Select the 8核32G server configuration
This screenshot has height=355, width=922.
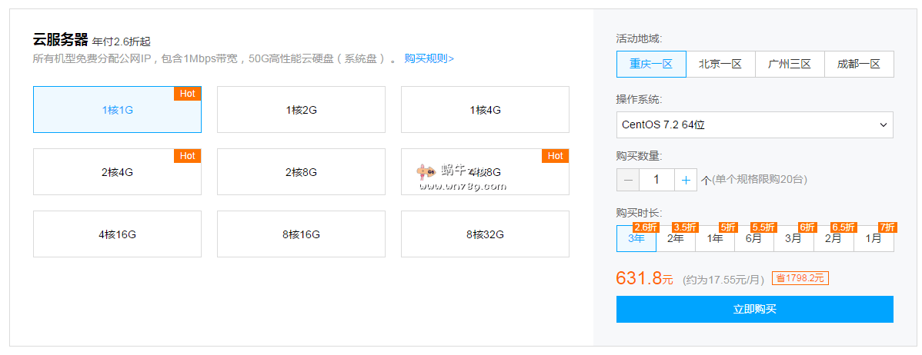point(485,234)
